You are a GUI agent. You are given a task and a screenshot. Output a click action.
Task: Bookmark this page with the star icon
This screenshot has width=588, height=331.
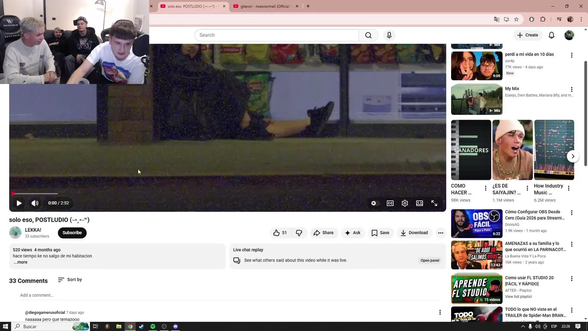516,19
